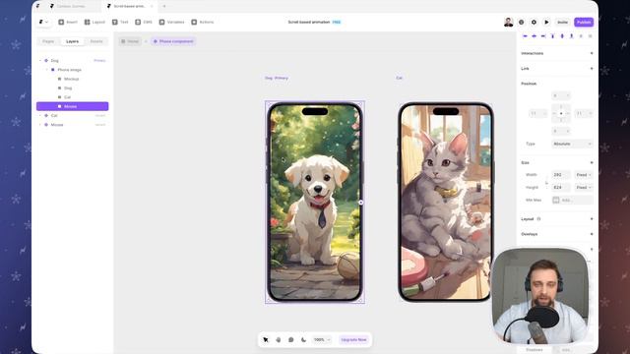Open the Layout tool in top toolbar
The width and height of the screenshot is (630, 354).
coord(94,22)
